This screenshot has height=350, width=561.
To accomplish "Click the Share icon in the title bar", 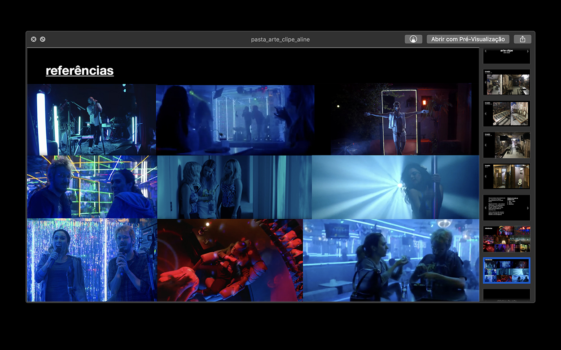I will tap(522, 39).
